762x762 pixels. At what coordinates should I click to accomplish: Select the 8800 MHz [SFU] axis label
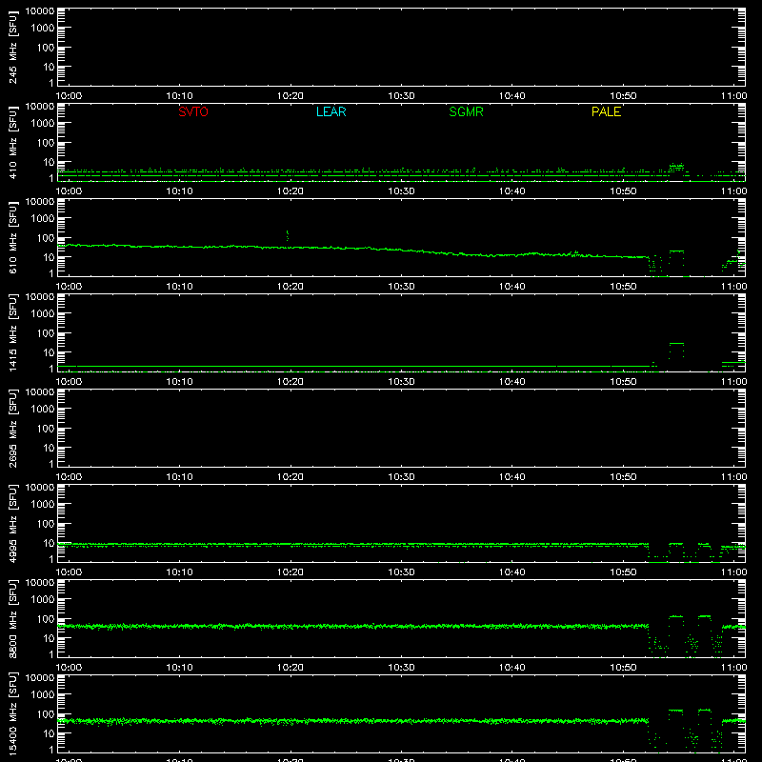[x=12, y=618]
